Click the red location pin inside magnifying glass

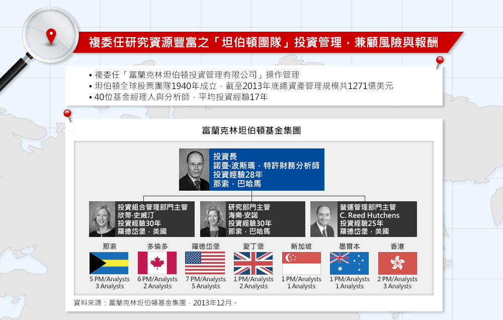(50, 36)
